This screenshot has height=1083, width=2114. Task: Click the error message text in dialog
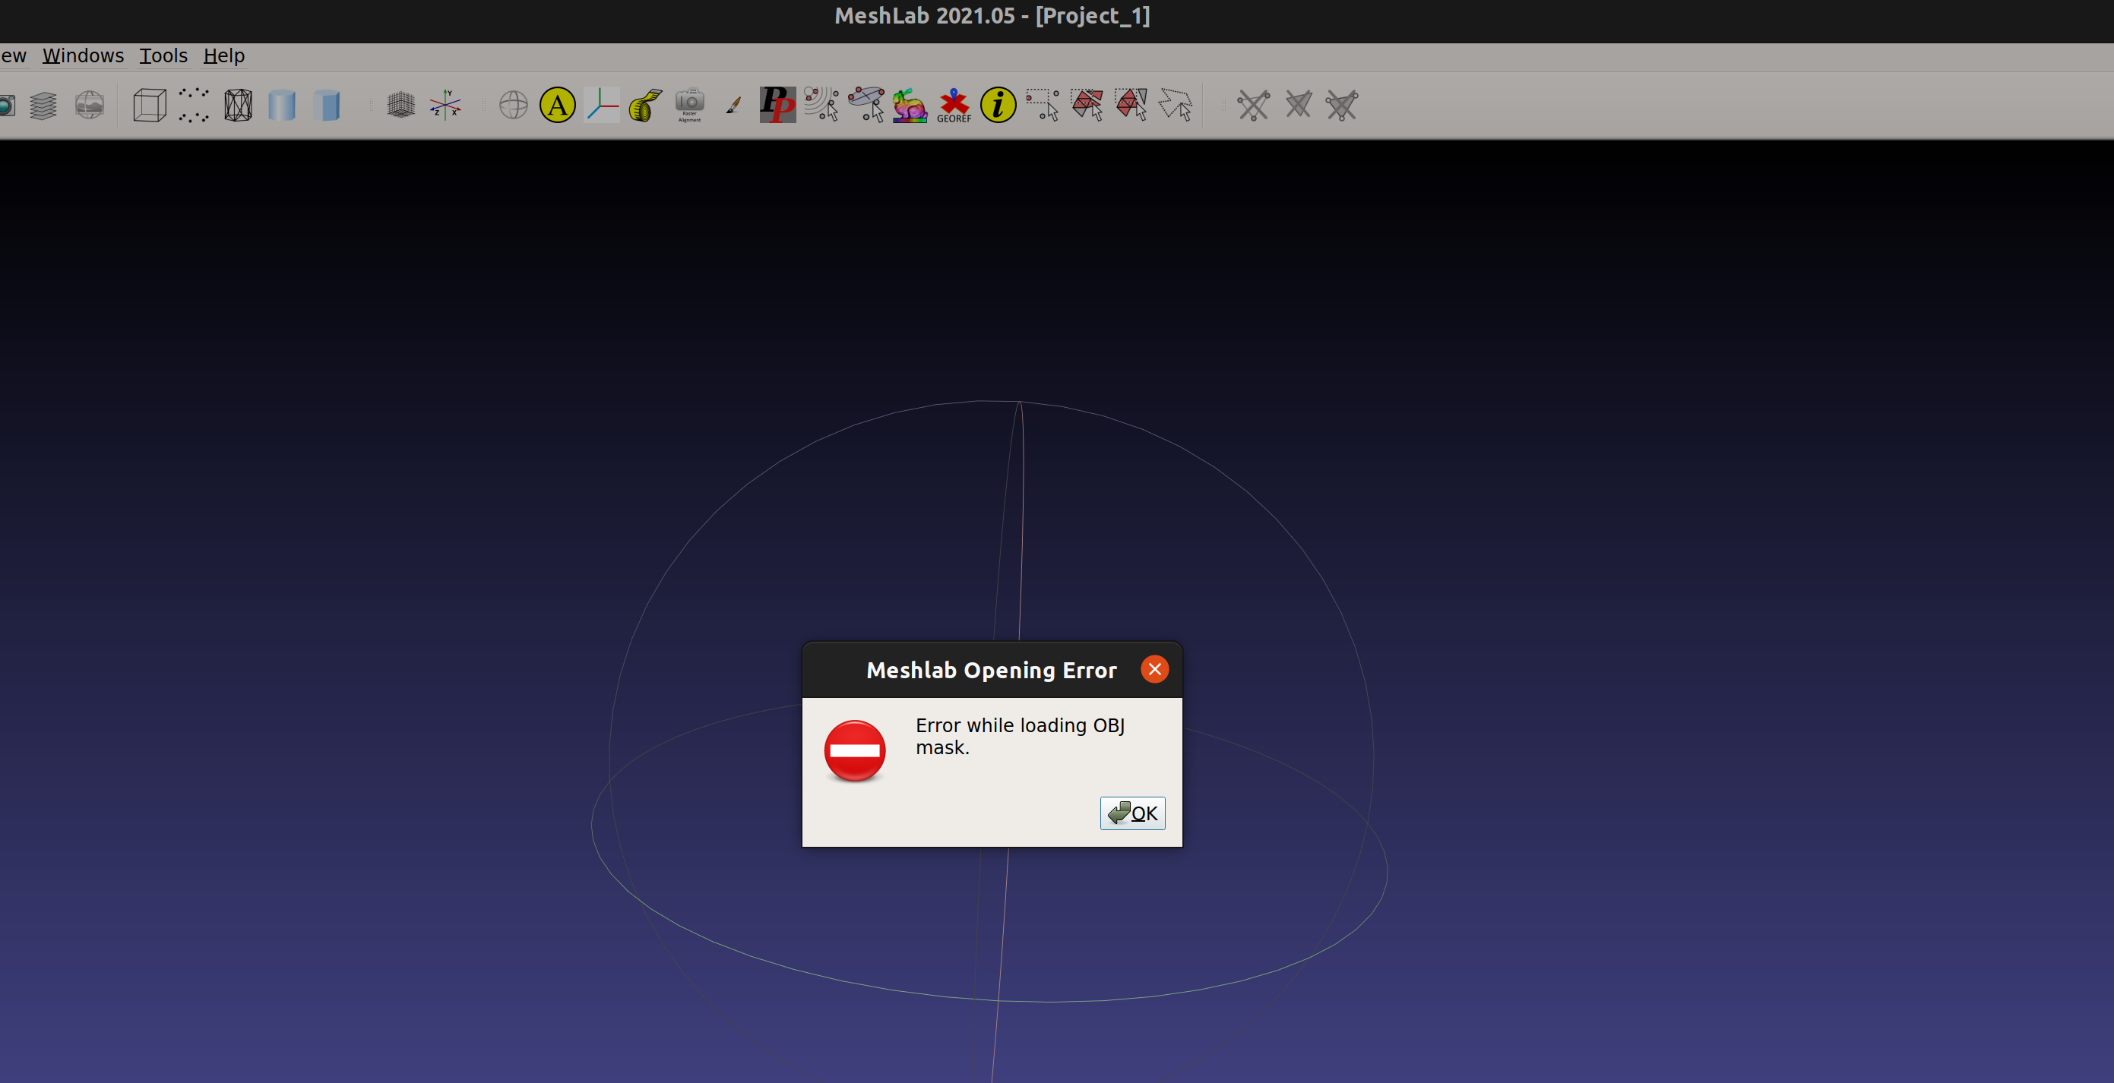pos(1019,736)
